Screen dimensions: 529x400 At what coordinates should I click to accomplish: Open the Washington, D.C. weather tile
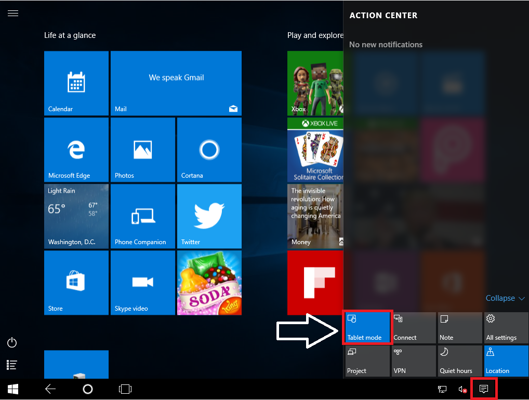tap(76, 216)
